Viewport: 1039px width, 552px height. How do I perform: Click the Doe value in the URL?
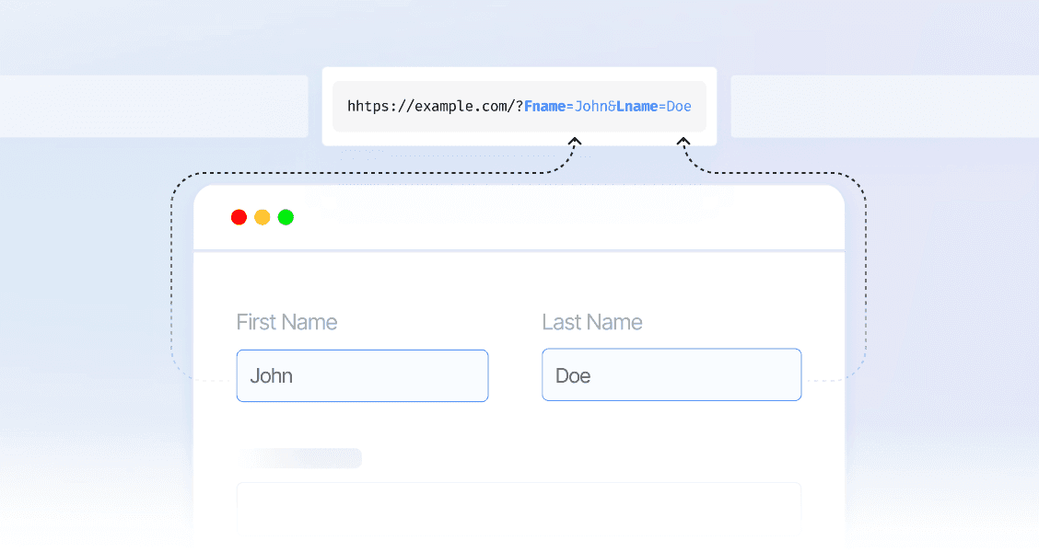679,107
